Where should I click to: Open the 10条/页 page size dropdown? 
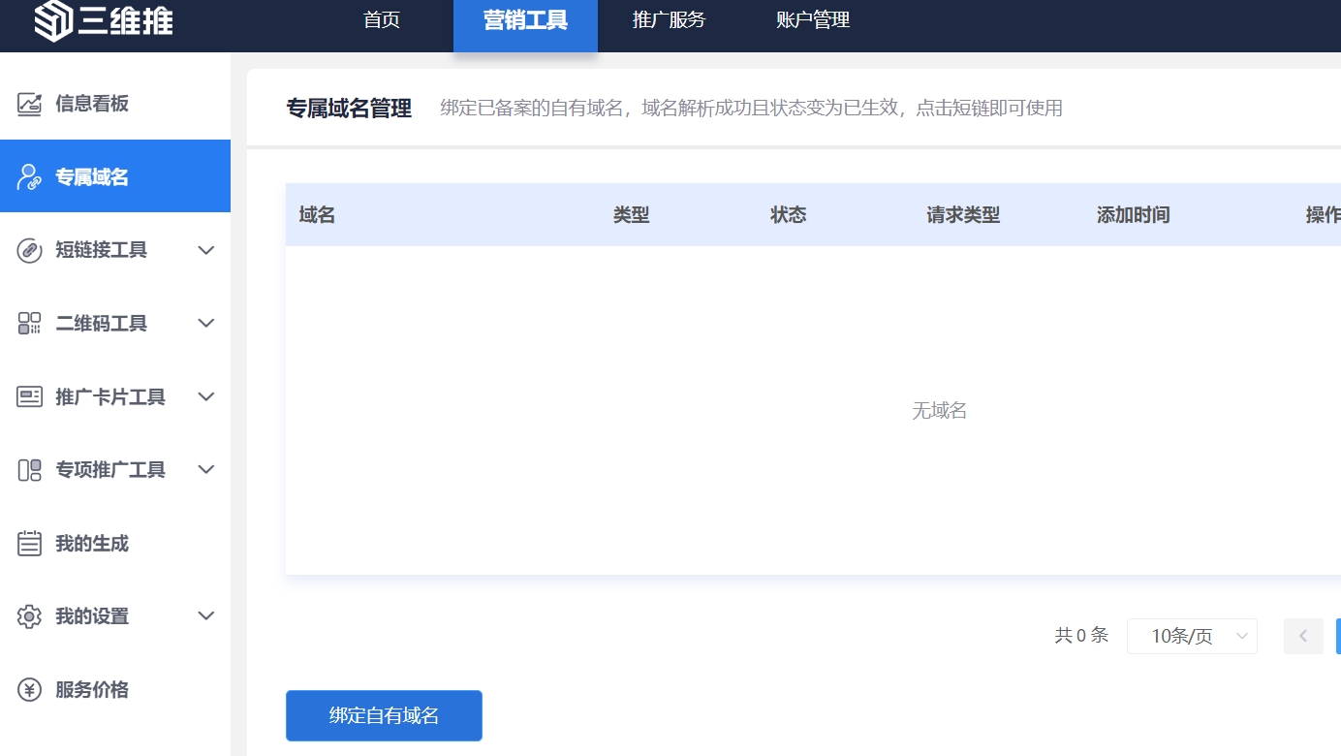coord(1192,637)
